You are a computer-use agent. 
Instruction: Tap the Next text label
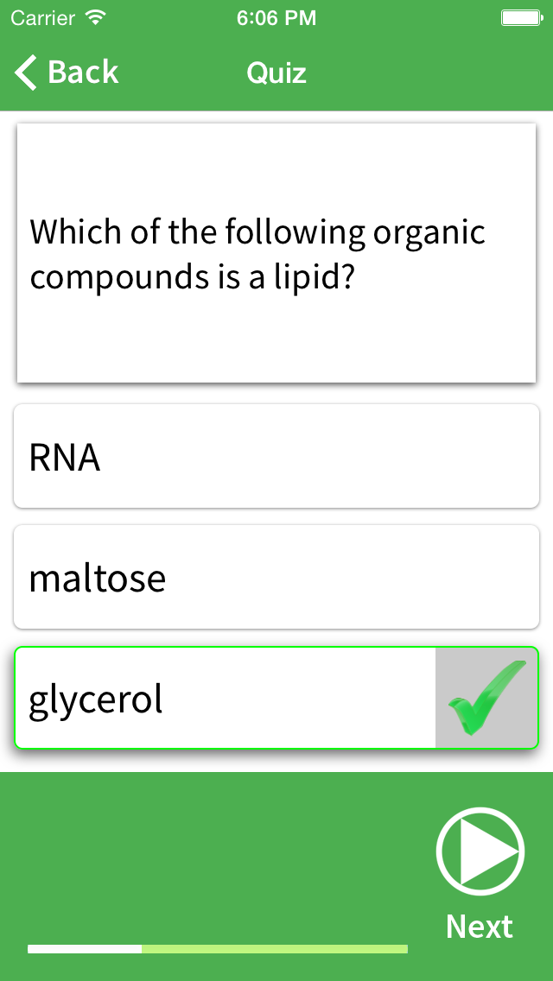(x=480, y=927)
